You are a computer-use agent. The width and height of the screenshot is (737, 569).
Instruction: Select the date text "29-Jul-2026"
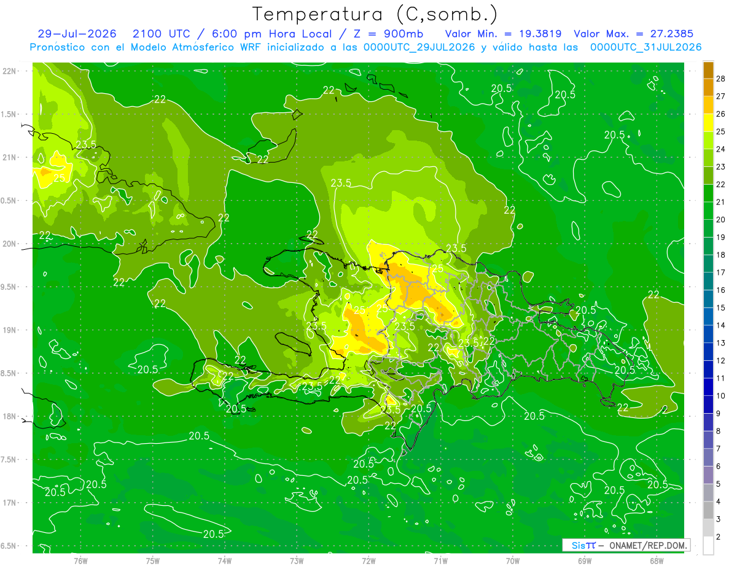77,34
